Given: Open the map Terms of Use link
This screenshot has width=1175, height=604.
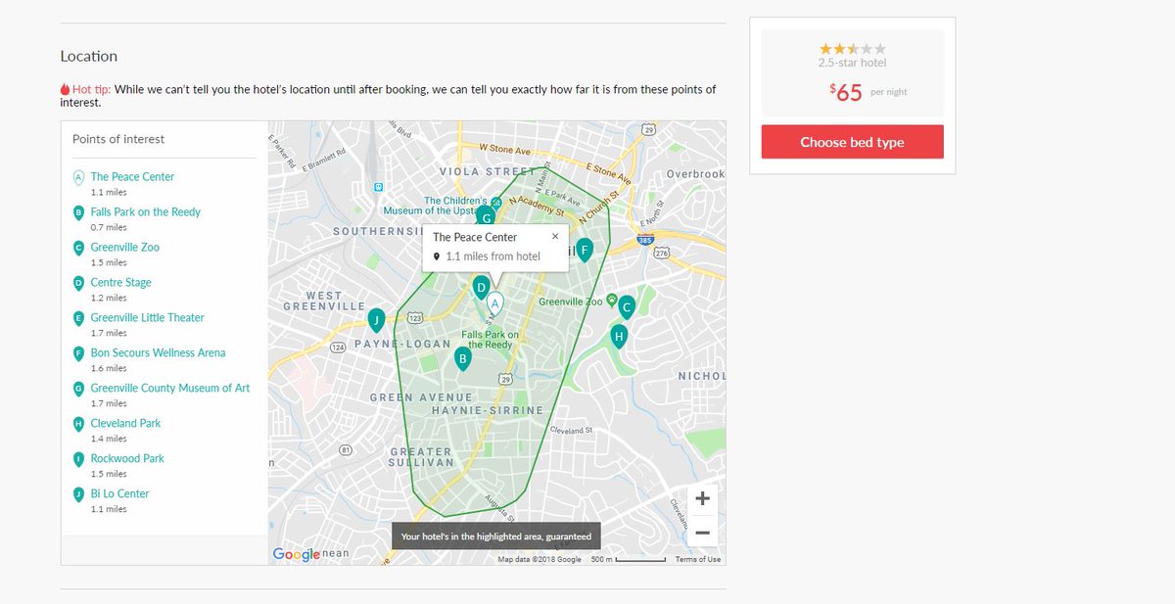Looking at the screenshot, I should coord(698,559).
